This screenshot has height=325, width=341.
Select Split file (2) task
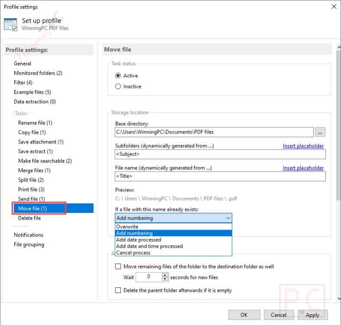pyautogui.click(x=31, y=180)
